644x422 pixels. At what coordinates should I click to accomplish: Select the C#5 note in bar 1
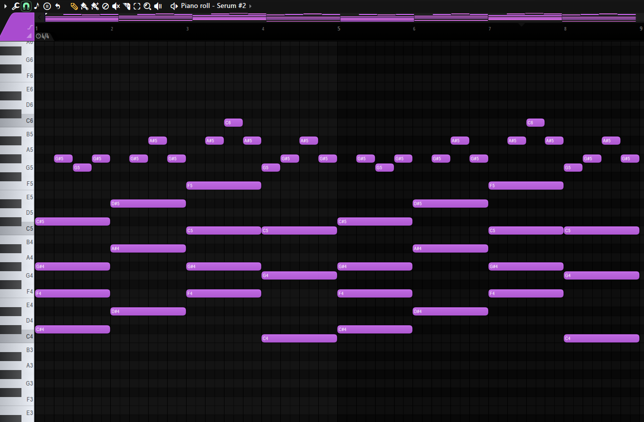click(72, 221)
